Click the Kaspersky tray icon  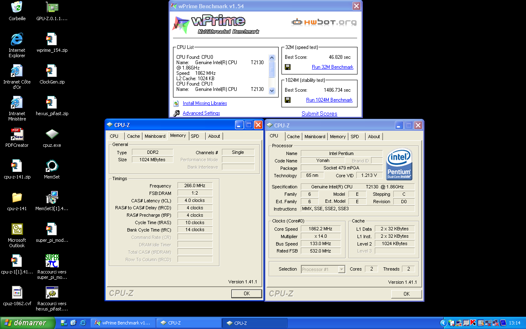[x=473, y=323]
